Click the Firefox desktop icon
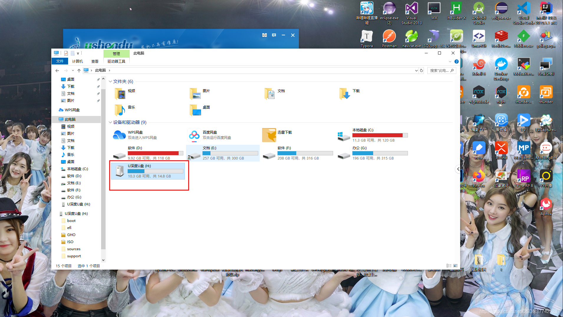The width and height of the screenshot is (563, 317). pyautogui.click(x=479, y=179)
